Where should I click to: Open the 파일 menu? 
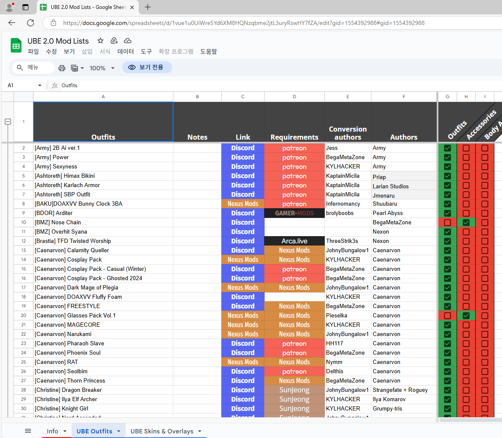pos(33,52)
